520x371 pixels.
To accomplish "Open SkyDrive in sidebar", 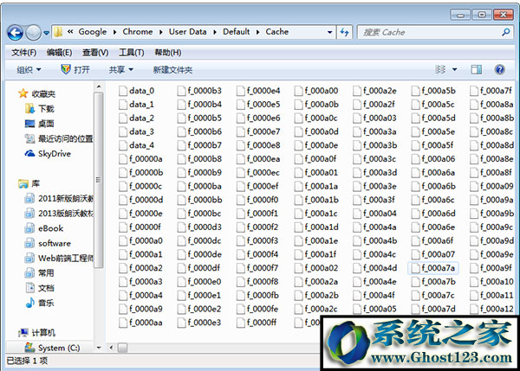I will (x=48, y=154).
